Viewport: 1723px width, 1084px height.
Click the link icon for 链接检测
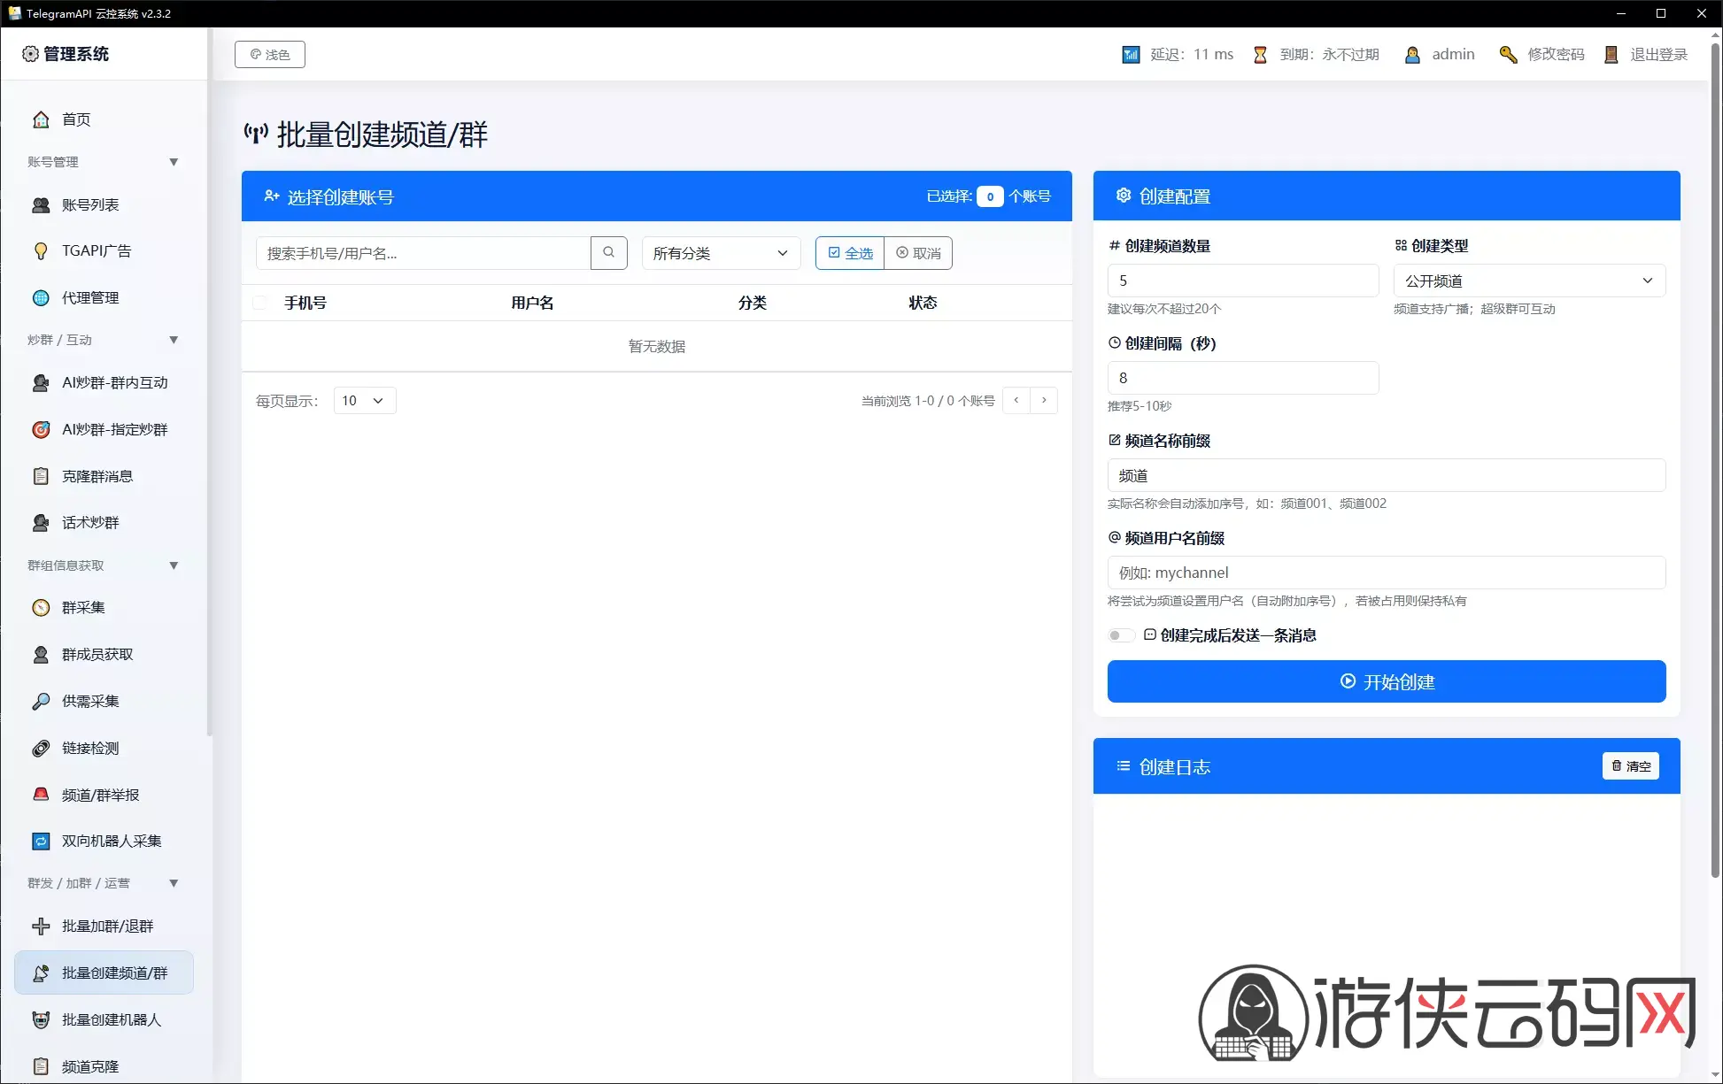(x=41, y=748)
